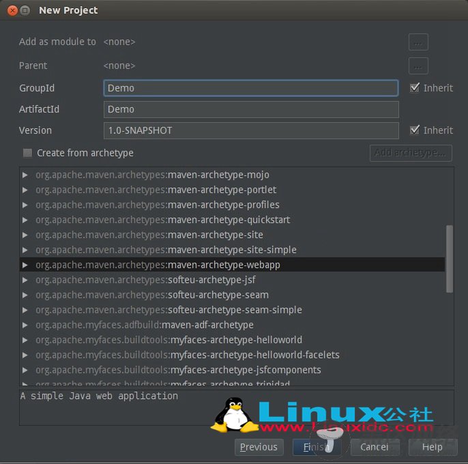The image size is (468, 464).
Task: Open Help for the New Project wizard
Action: (x=433, y=447)
